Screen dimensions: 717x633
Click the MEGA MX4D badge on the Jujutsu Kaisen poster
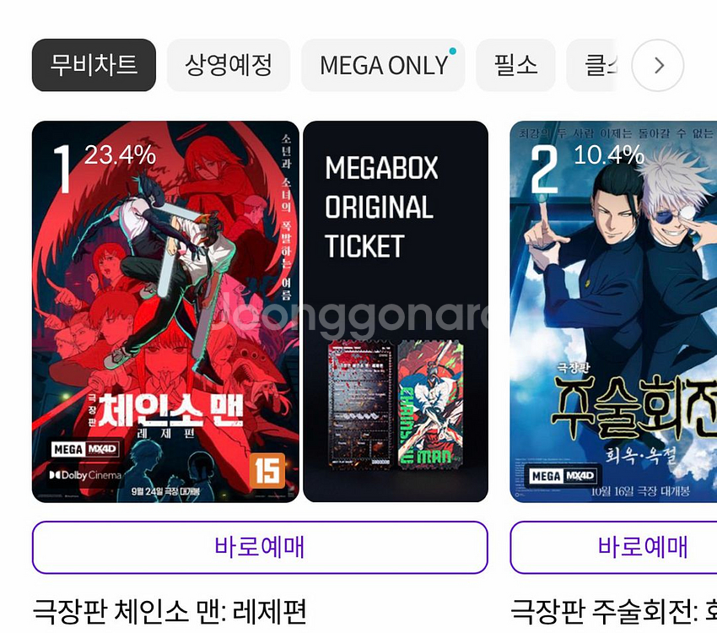click(563, 476)
